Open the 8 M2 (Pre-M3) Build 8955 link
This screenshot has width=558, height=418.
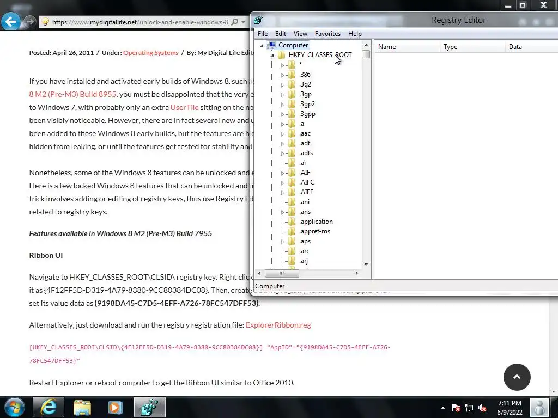[72, 94]
